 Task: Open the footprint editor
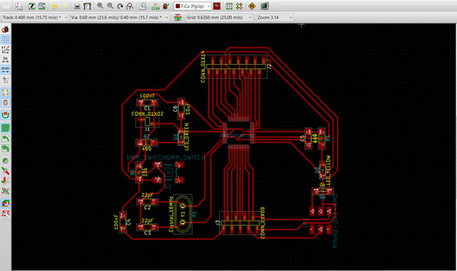point(32,6)
